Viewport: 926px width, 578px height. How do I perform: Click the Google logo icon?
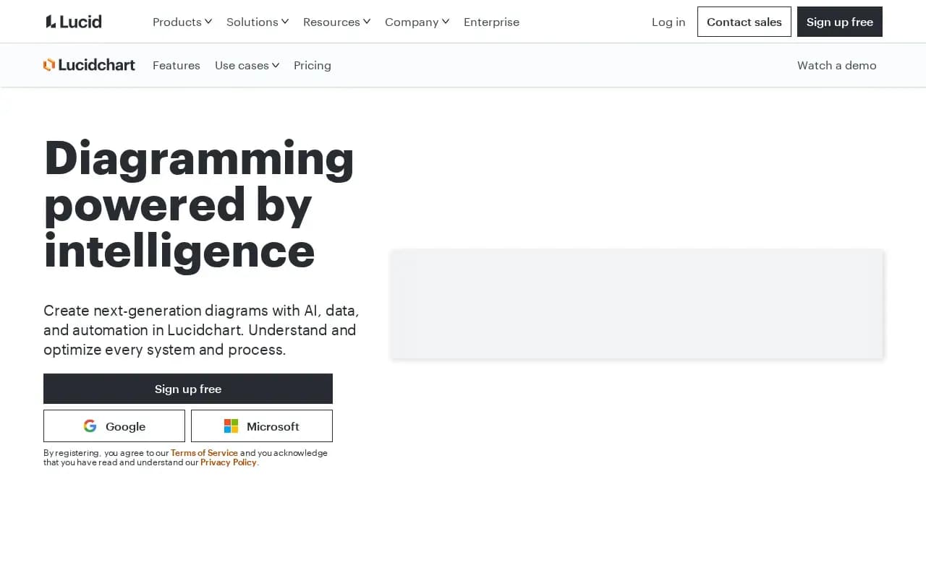point(90,426)
